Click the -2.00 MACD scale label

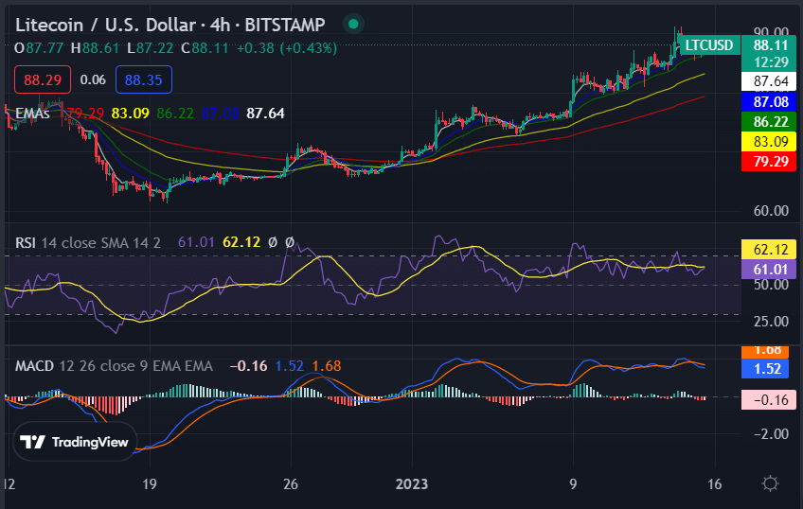(x=771, y=434)
